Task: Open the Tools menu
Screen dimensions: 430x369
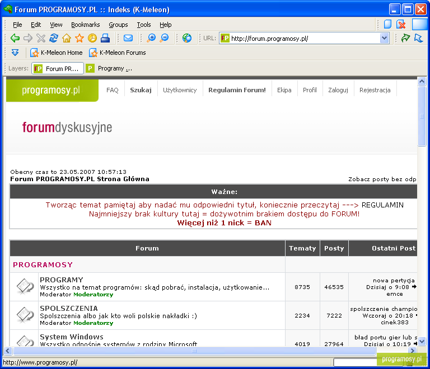Action: click(x=144, y=25)
